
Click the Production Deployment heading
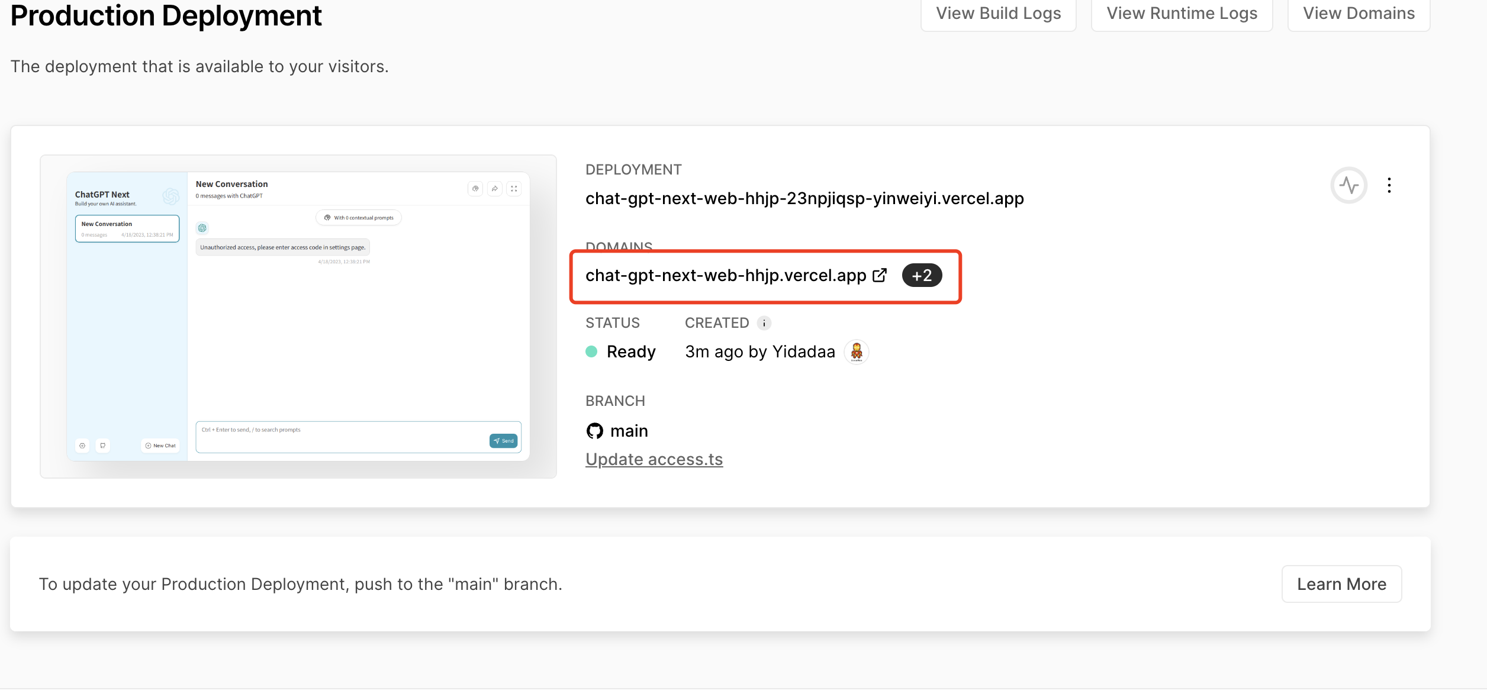point(166,15)
